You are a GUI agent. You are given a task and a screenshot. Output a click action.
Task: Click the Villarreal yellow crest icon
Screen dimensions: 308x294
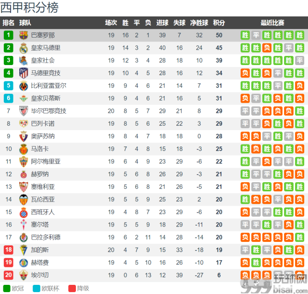[x=24, y=86]
